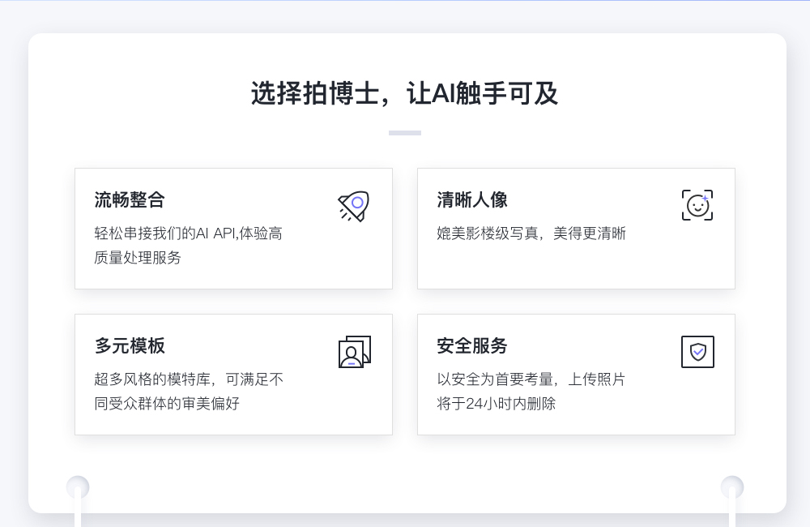Click the right round connector knob at bottom

click(x=732, y=487)
